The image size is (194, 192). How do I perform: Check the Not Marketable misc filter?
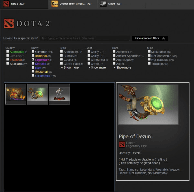click(149, 55)
